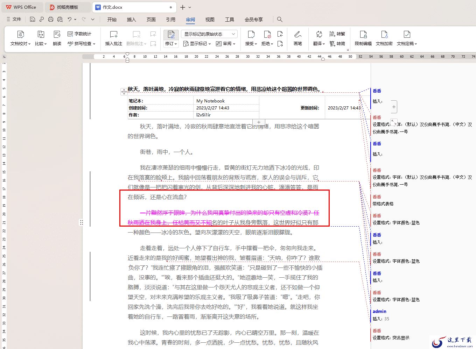Open 字数统计 word count
Viewport: 476px width, 349px height.
(x=79, y=34)
